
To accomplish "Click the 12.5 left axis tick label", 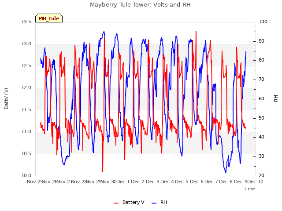I will (26, 65).
